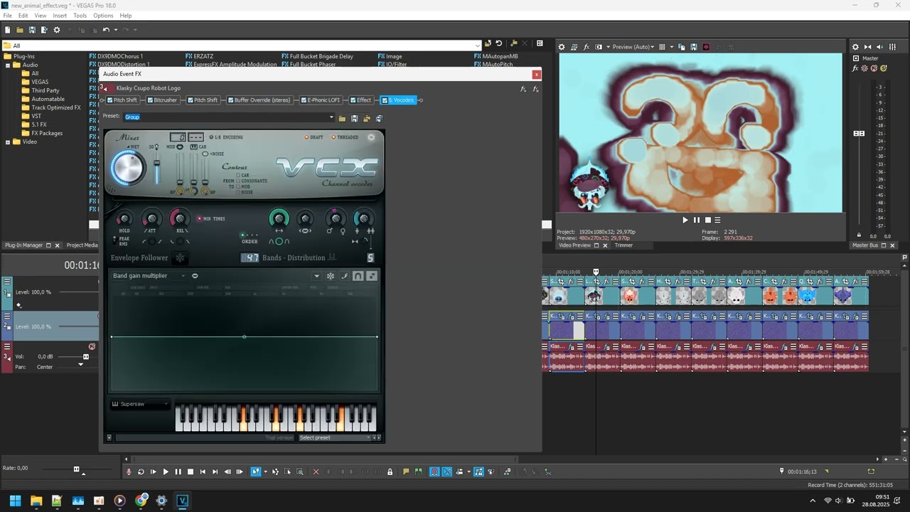Open the plug-in search All dropdown
The width and height of the screenshot is (910, 512).
click(x=476, y=46)
